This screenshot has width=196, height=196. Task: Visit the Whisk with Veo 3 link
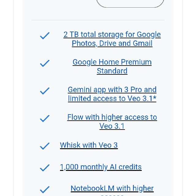coord(89,145)
